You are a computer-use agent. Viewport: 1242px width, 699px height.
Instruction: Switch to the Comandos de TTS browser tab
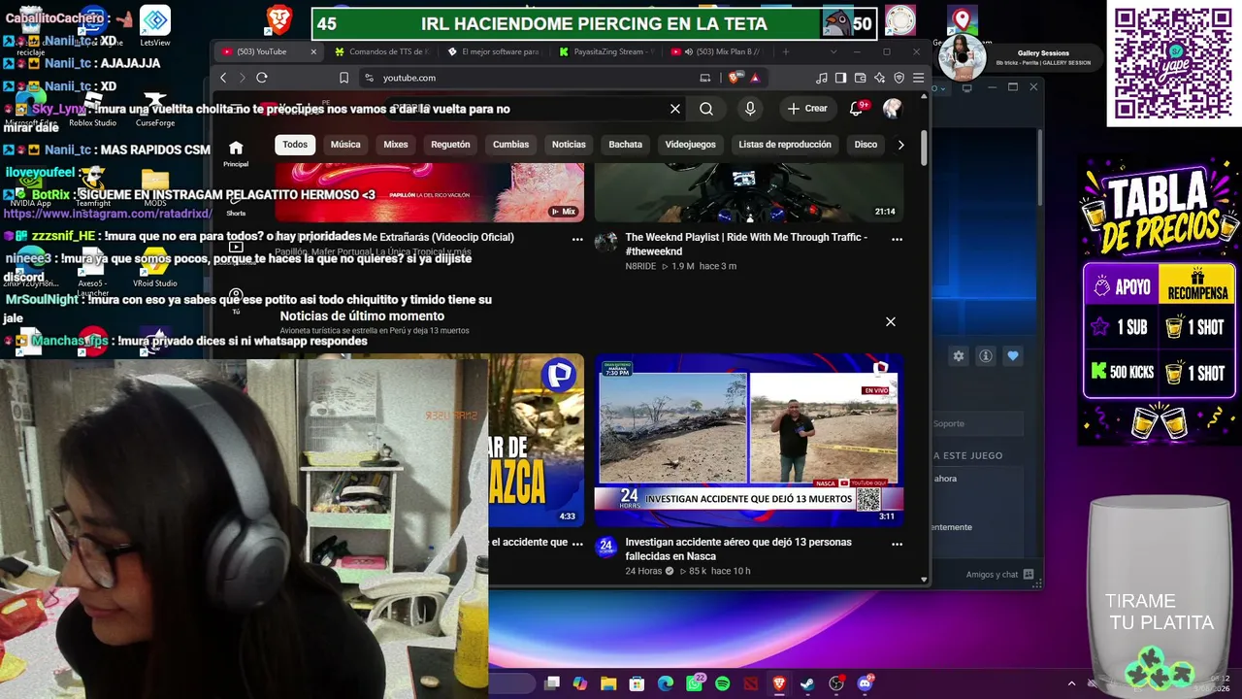382,51
